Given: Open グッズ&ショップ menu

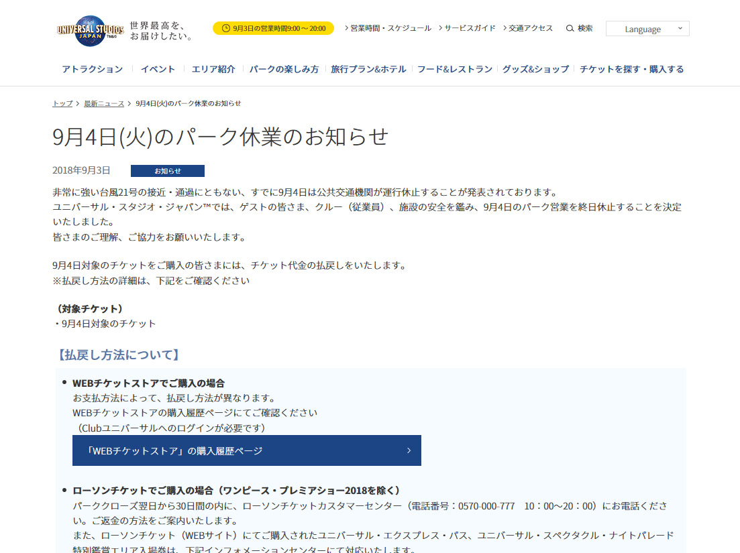Looking at the screenshot, I should pyautogui.click(x=535, y=69).
